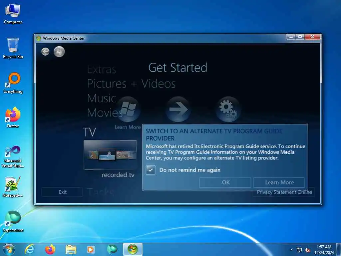The height and width of the screenshot is (256, 341).
Task: Select the Tasks category
Action: (x=101, y=192)
